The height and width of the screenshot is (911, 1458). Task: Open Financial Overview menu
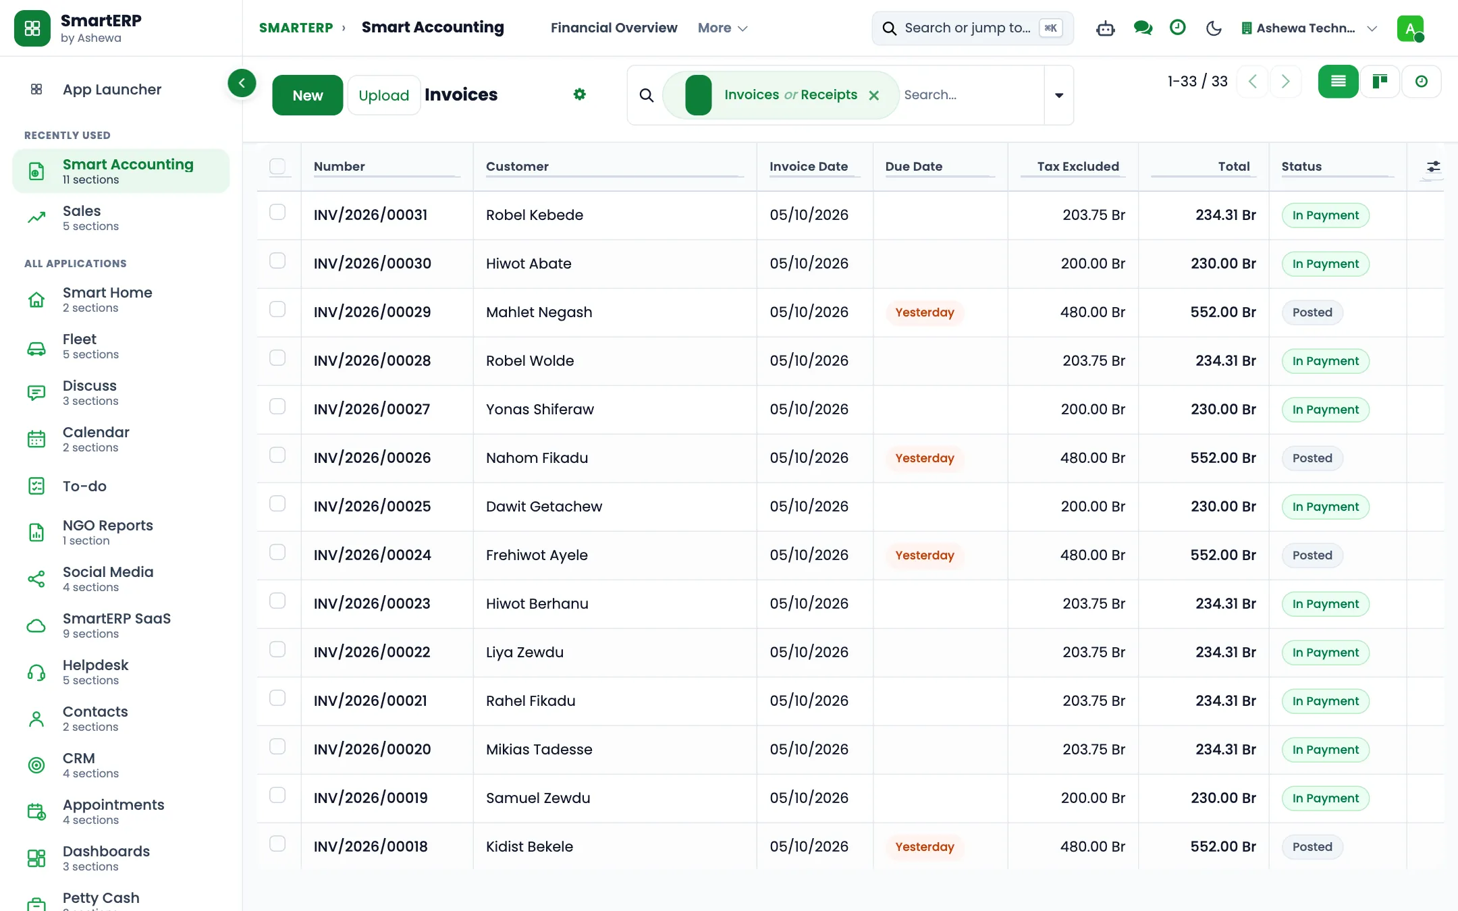614,28
